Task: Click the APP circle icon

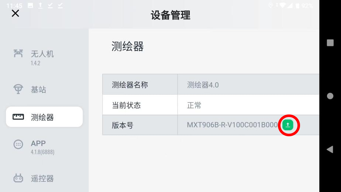Action: coord(18,144)
